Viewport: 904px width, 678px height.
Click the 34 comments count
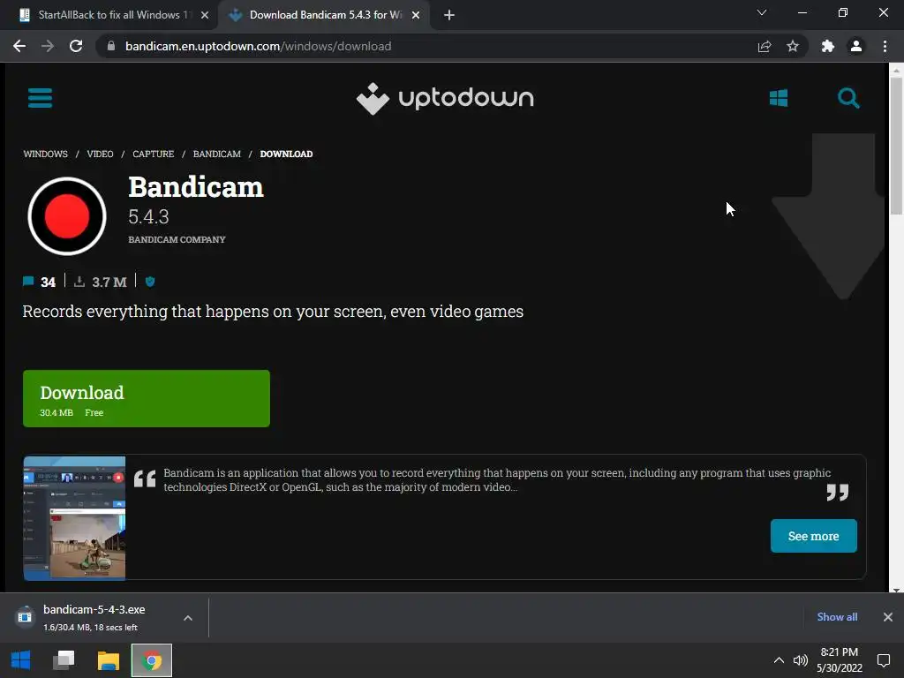click(48, 282)
